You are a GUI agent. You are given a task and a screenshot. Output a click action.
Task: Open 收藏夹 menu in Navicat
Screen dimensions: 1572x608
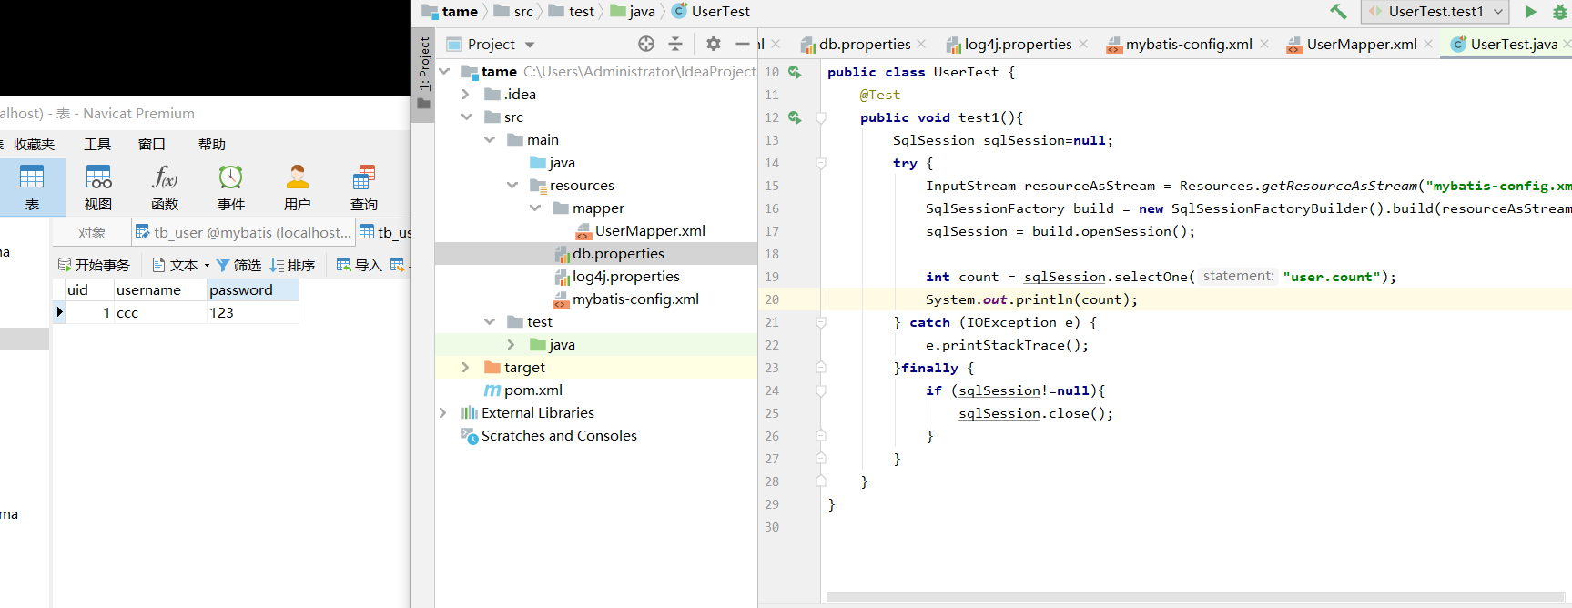pos(34,144)
